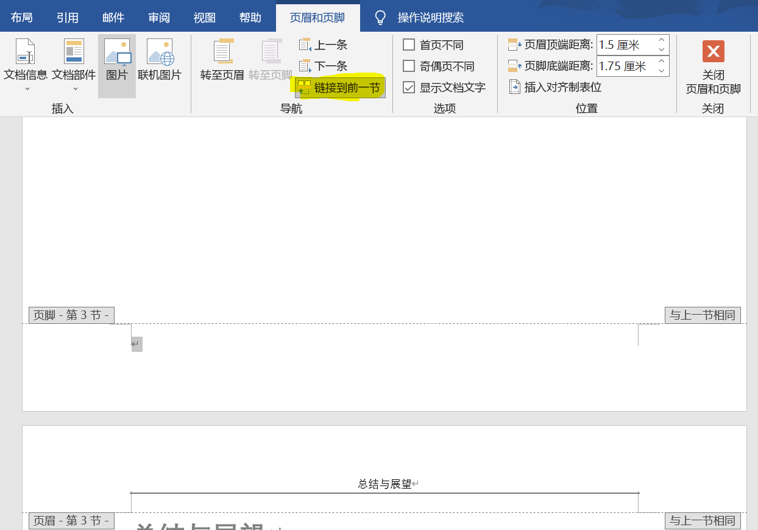
Task: Click 插入对齐制表位 button
Action: (555, 87)
